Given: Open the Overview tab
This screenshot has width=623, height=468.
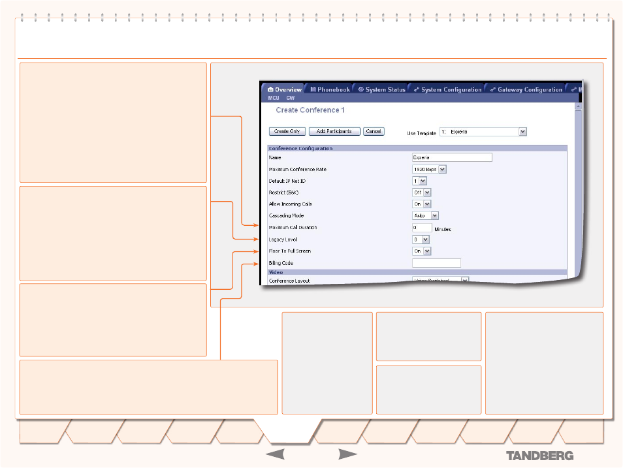Looking at the screenshot, I should click(285, 89).
